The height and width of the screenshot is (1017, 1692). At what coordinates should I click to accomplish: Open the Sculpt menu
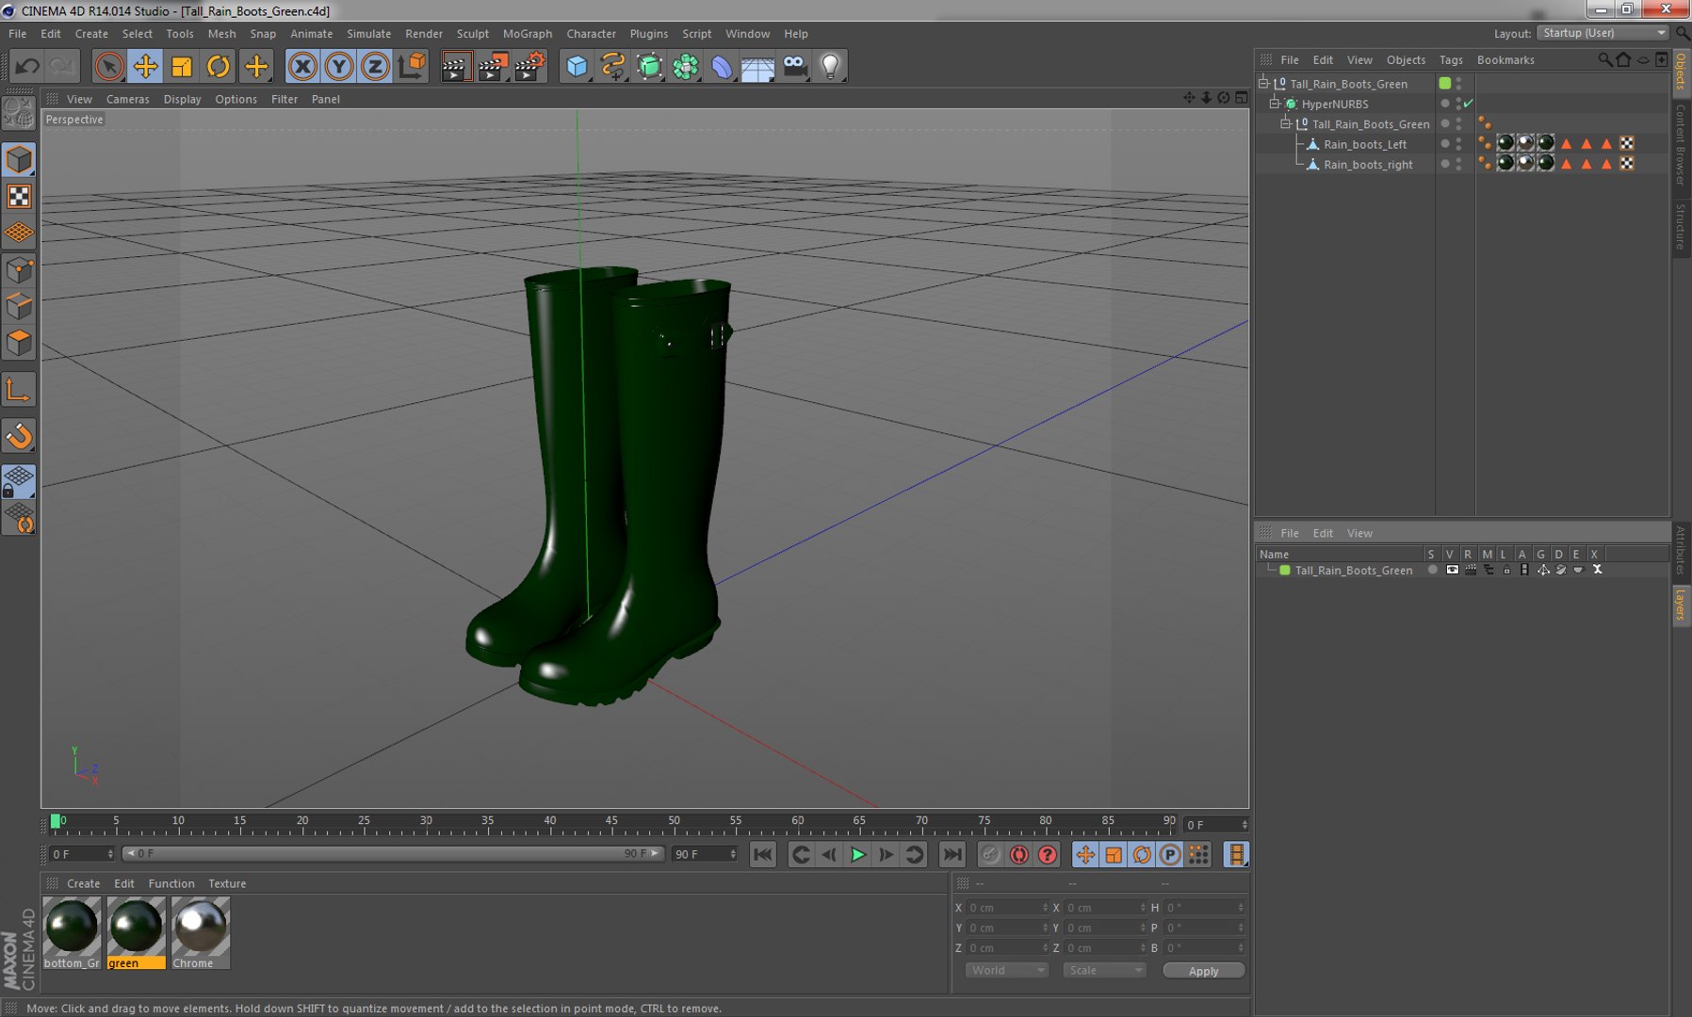(472, 34)
